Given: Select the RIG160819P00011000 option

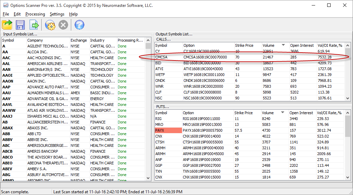Looking at the screenshot, I should (x=201, y=119).
